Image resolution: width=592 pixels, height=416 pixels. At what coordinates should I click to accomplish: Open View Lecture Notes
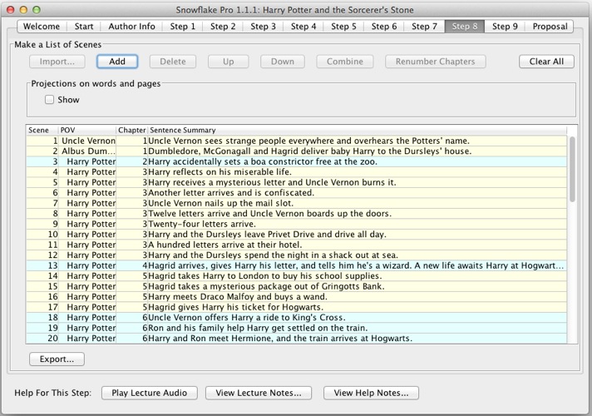point(259,393)
